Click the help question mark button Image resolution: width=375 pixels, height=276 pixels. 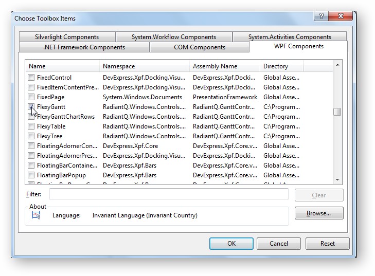[x=322, y=16]
